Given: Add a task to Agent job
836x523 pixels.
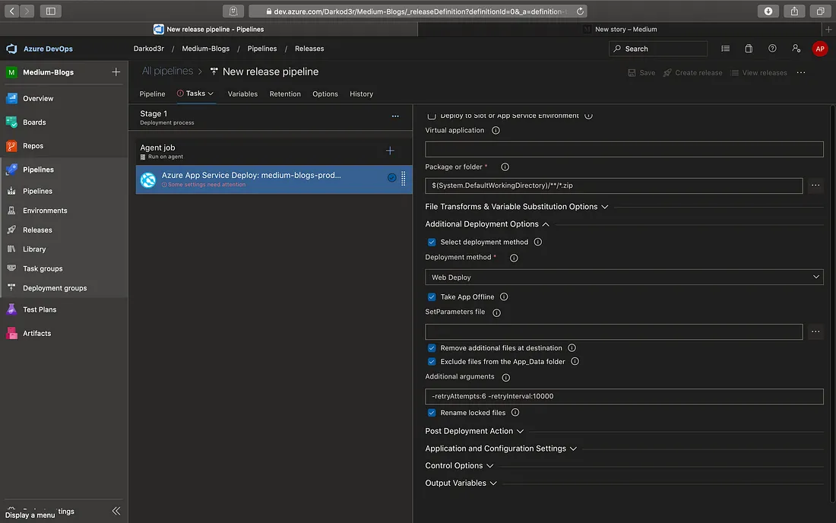Looking at the screenshot, I should [x=390, y=151].
